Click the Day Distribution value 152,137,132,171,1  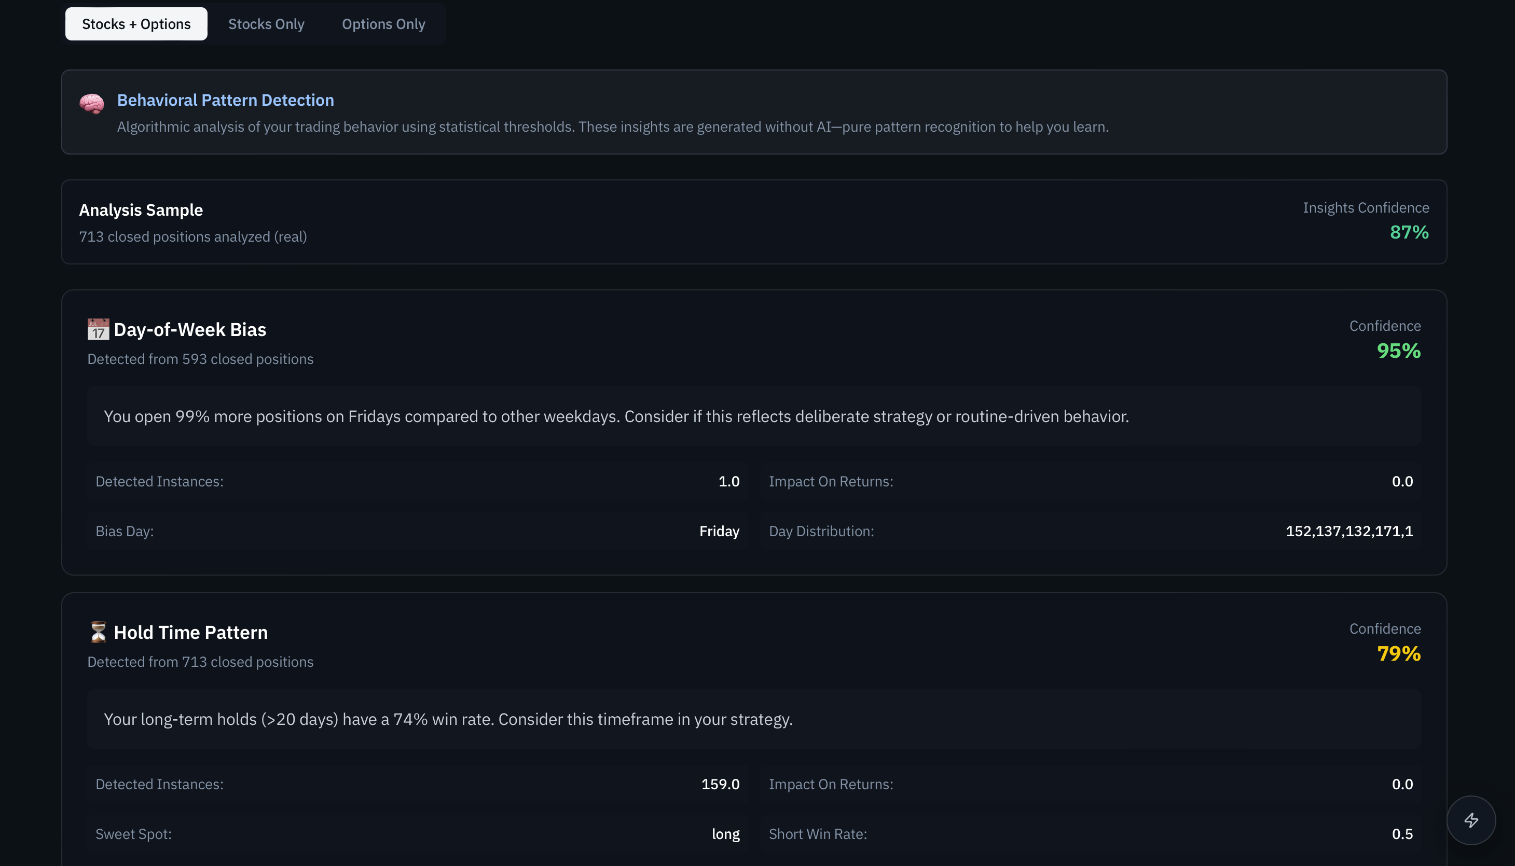[1349, 531]
